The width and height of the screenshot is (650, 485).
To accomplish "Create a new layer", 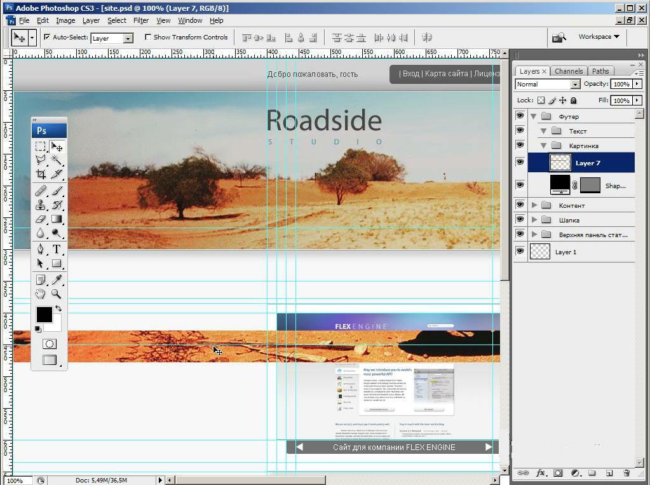I will click(x=609, y=473).
